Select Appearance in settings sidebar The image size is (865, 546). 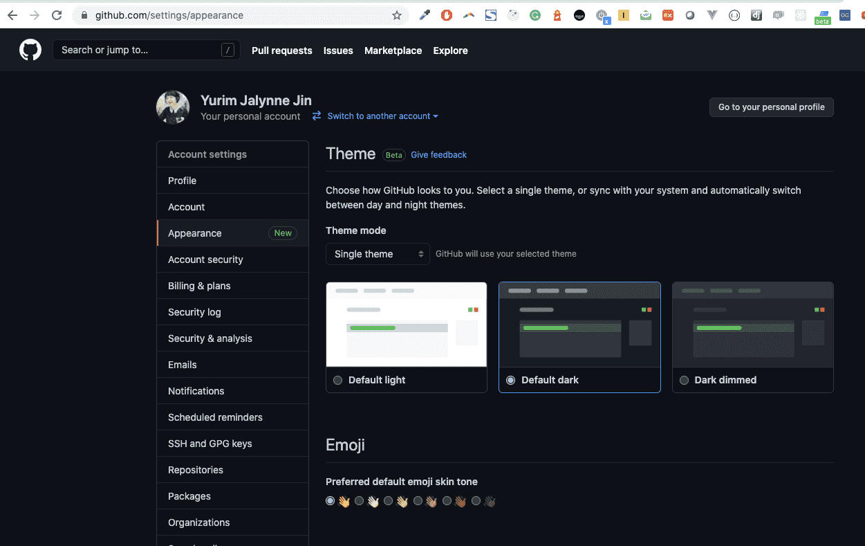[232, 233]
